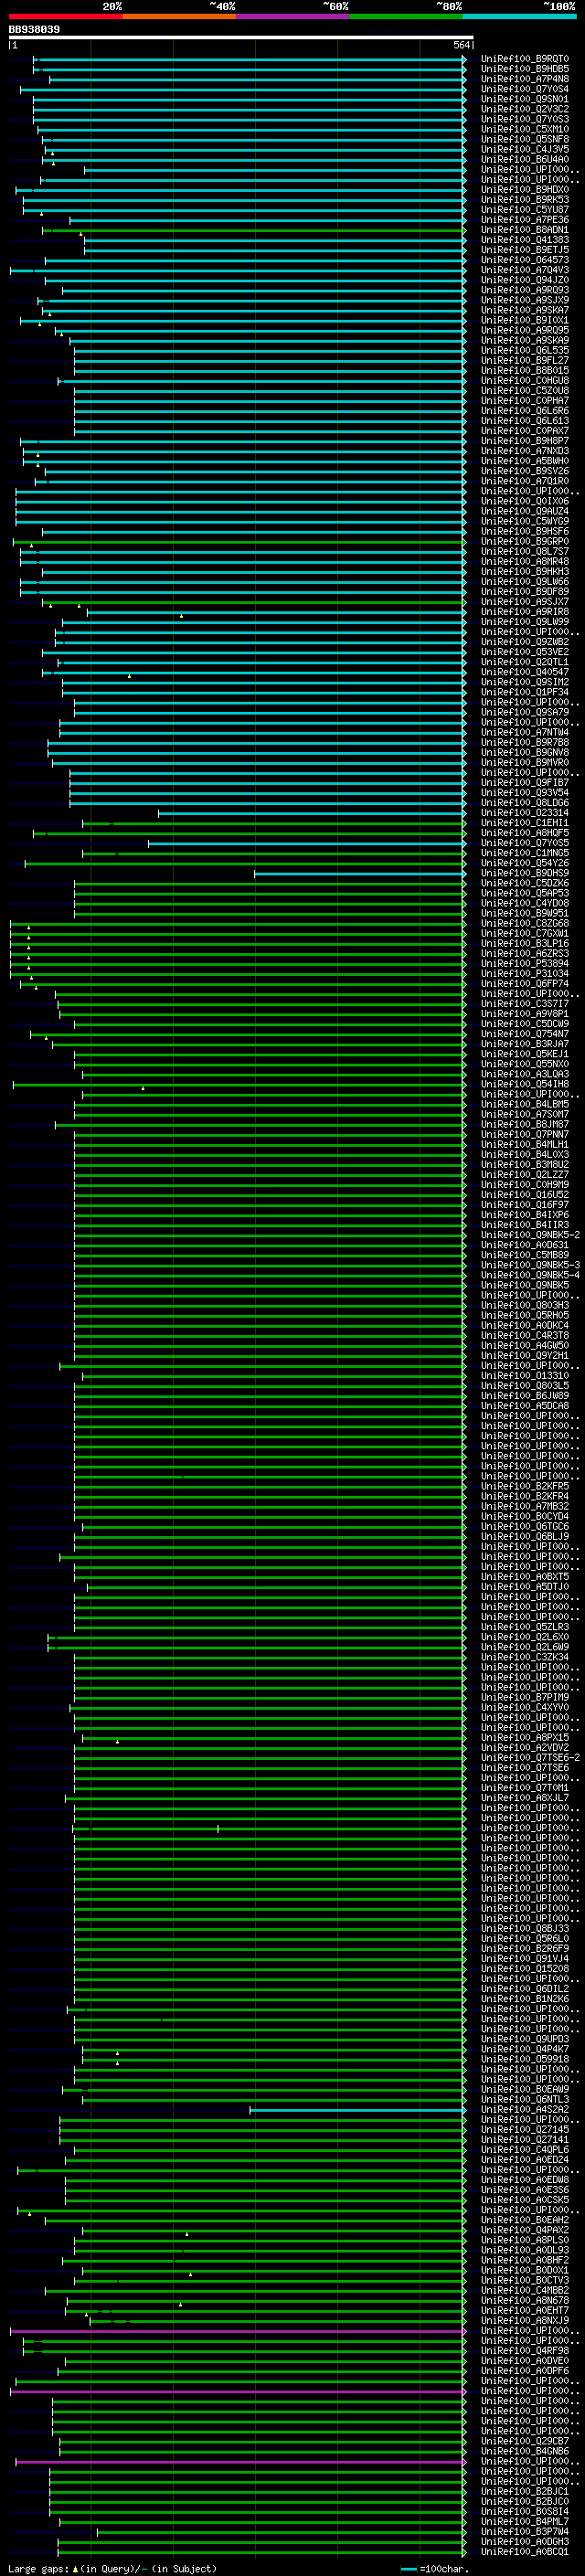Click hit label UniRef100_Q6FP74

[525, 983]
